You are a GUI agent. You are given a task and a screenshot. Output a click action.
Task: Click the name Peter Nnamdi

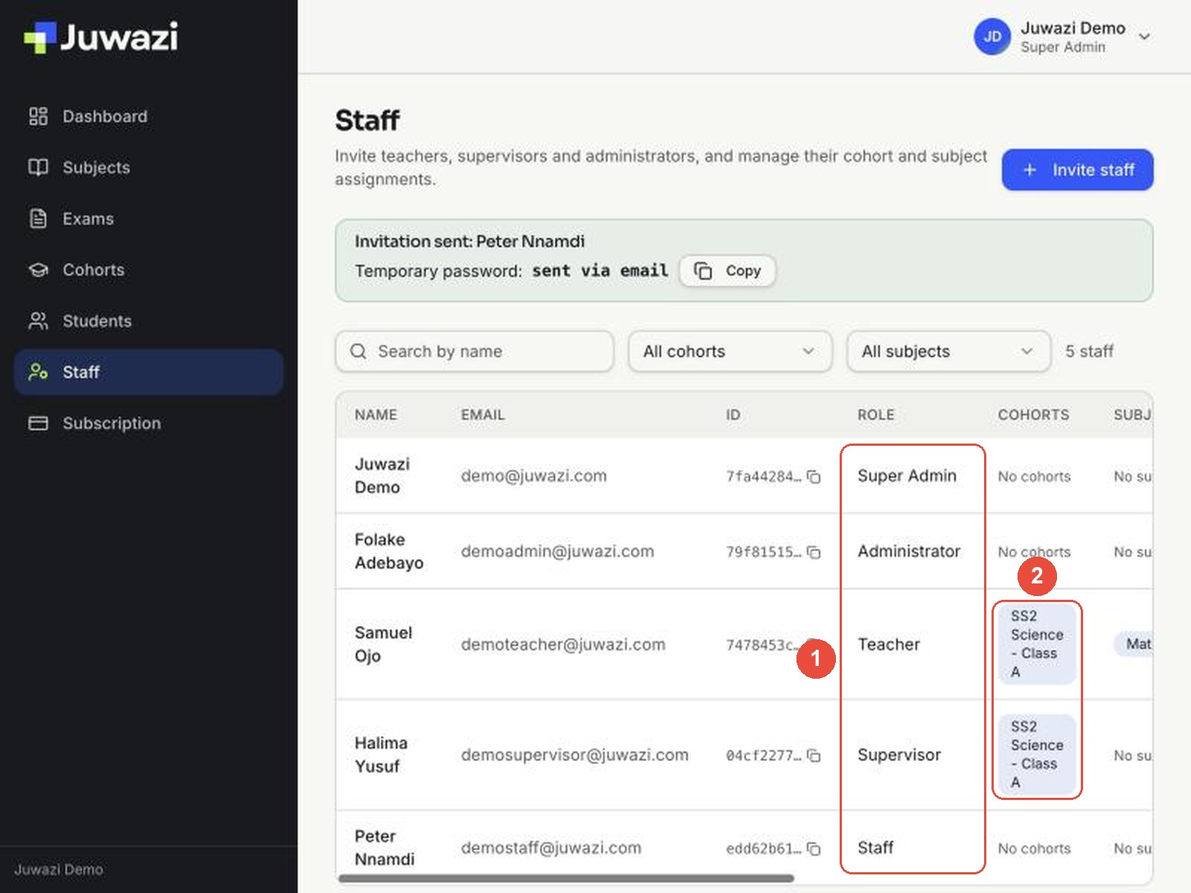(x=385, y=848)
